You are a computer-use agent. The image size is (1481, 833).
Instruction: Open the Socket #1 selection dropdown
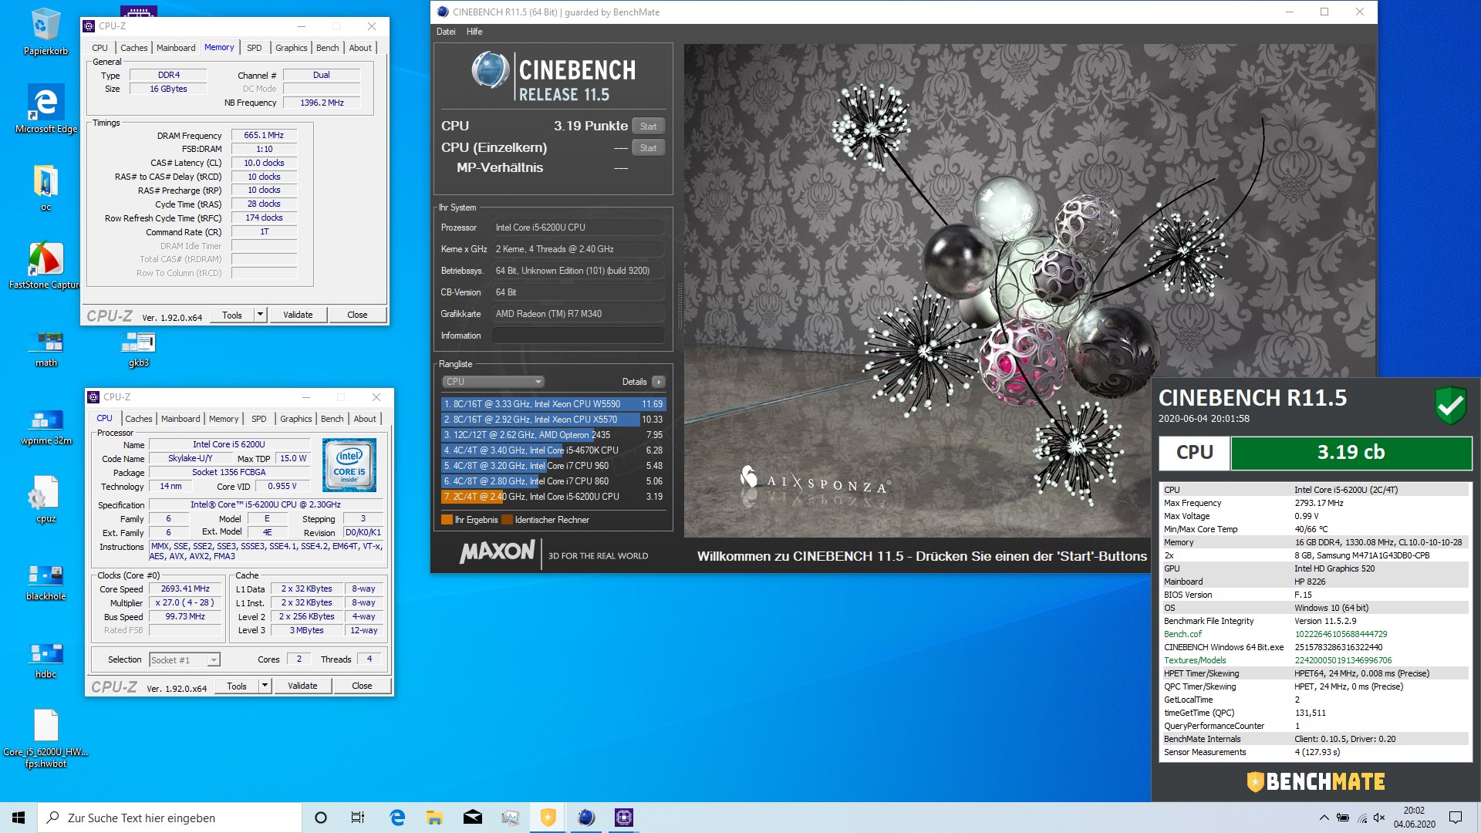pos(184,660)
